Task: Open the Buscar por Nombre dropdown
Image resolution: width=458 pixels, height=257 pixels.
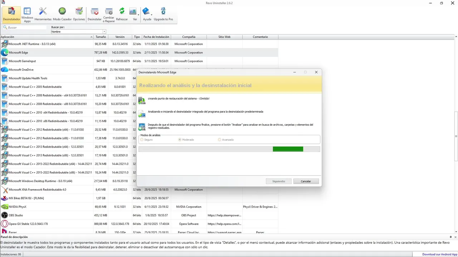Action: [x=104, y=32]
